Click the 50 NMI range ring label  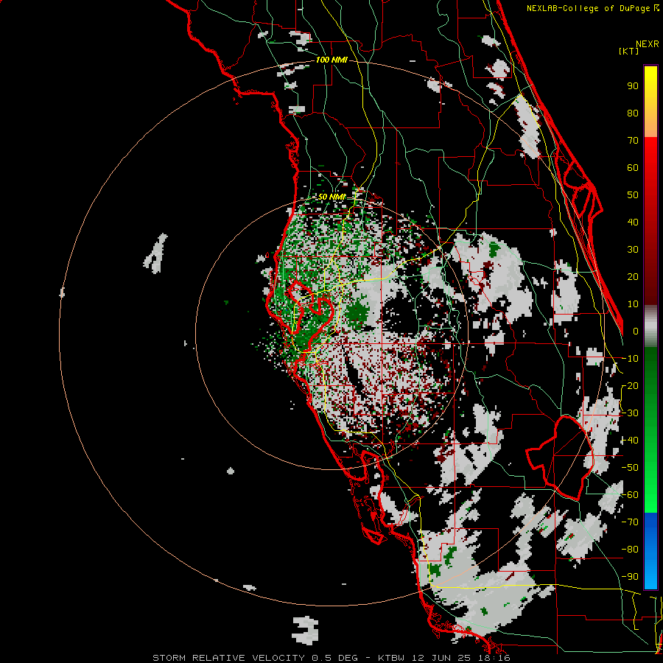(x=331, y=197)
